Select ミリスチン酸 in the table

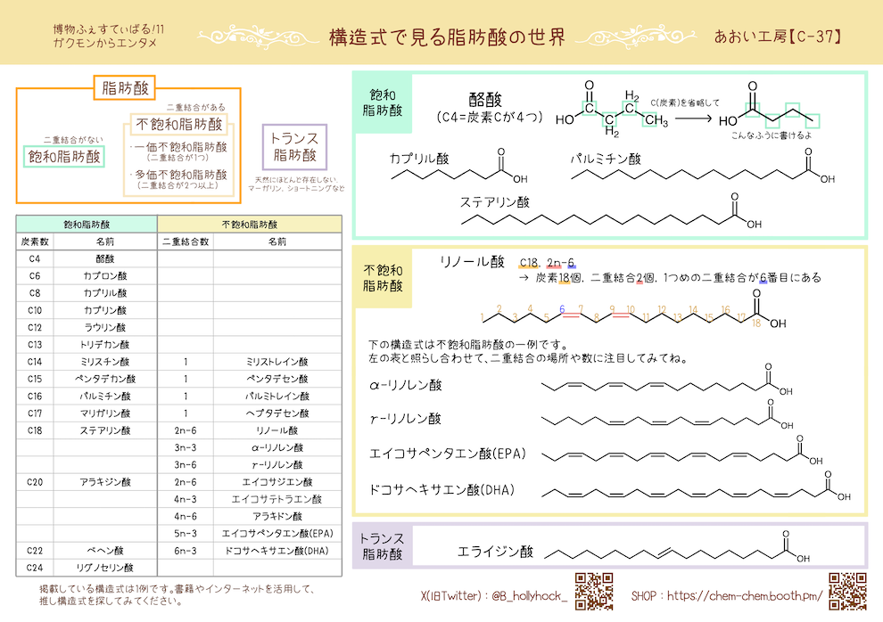(x=105, y=362)
